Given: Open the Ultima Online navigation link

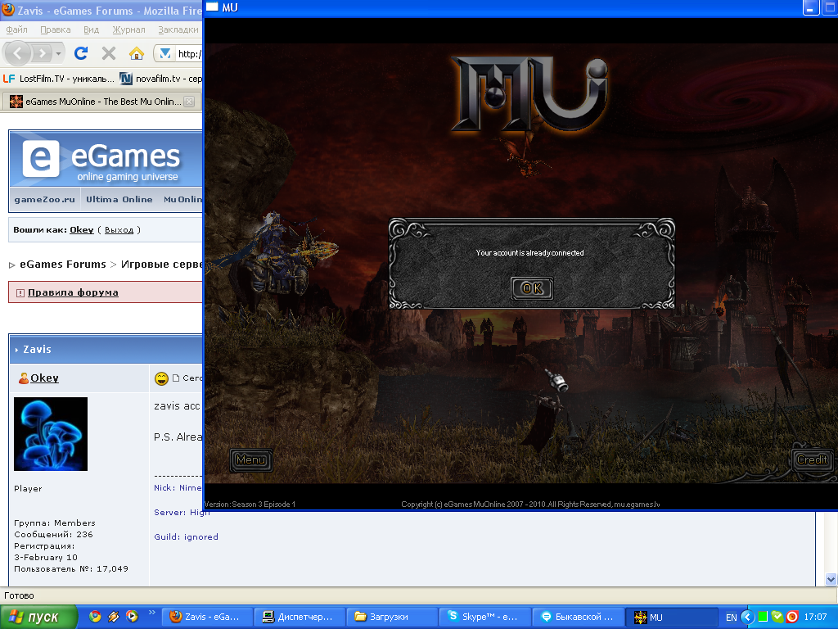Looking at the screenshot, I should pyautogui.click(x=119, y=200).
